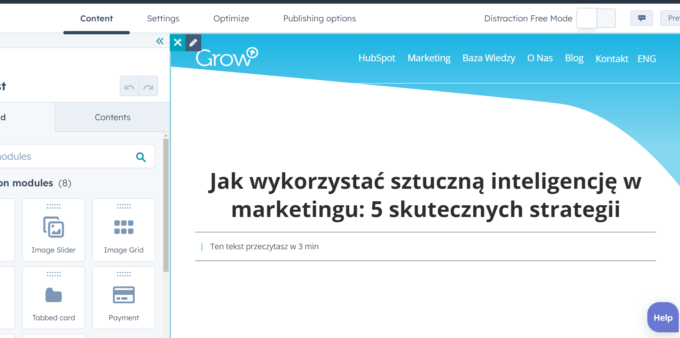
Task: Click the undo arrow button
Action: click(x=129, y=86)
